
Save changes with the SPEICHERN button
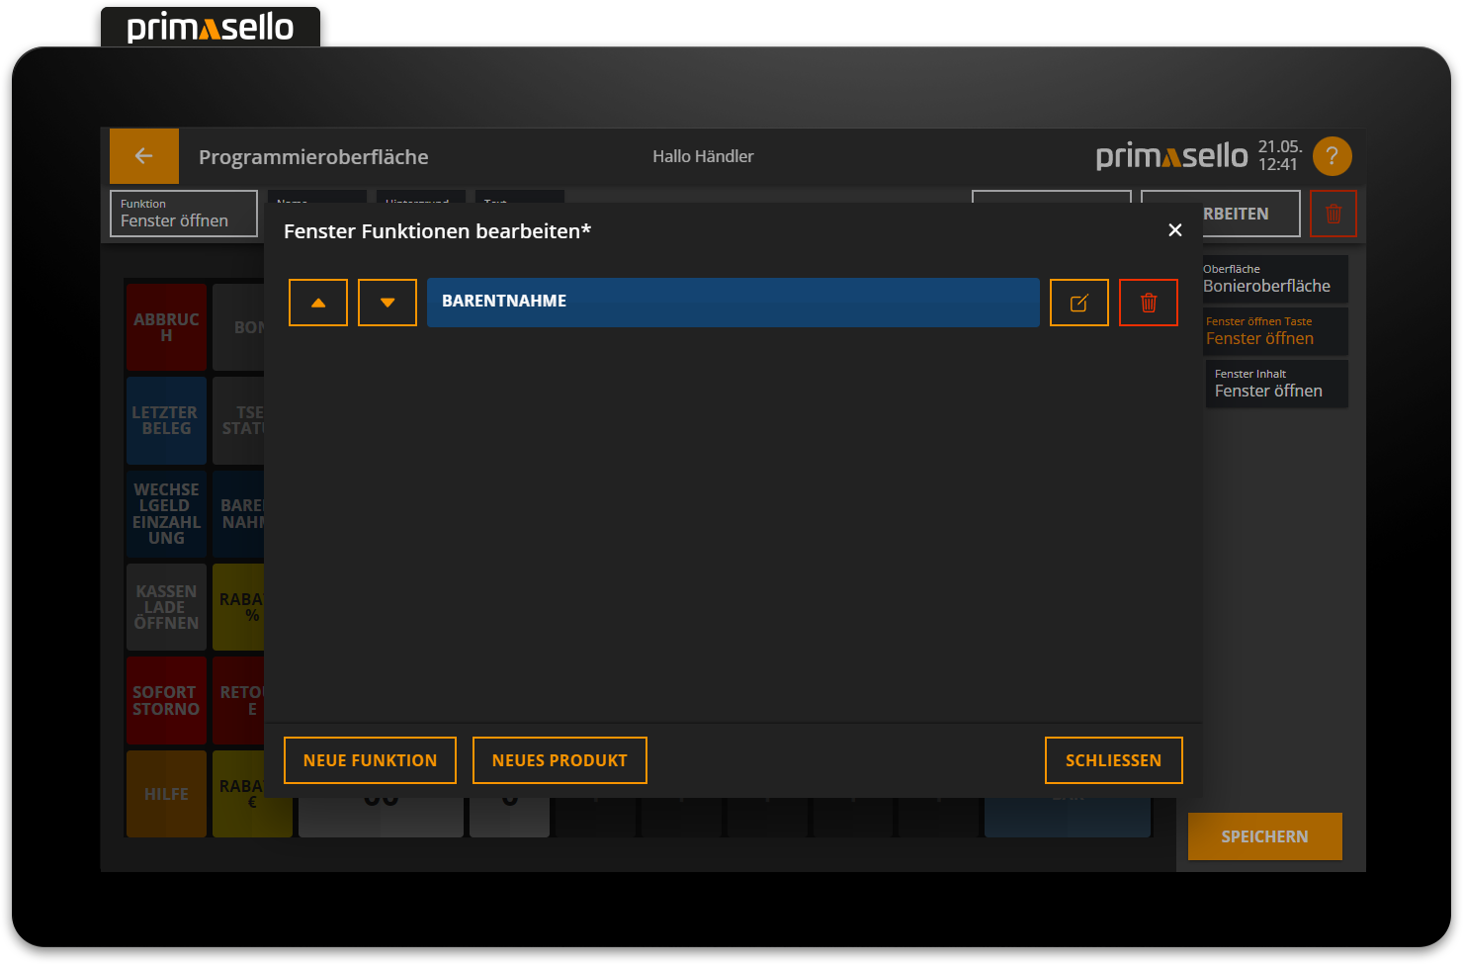pyautogui.click(x=1264, y=836)
